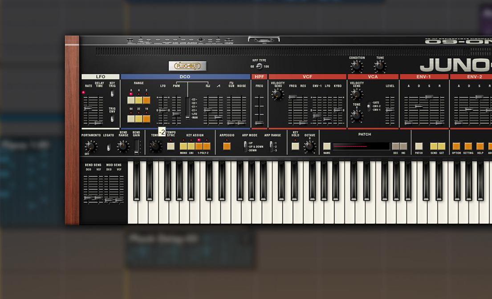The width and height of the screenshot is (492, 299).
Task: Select MONO key assign button
Action: click(183, 146)
